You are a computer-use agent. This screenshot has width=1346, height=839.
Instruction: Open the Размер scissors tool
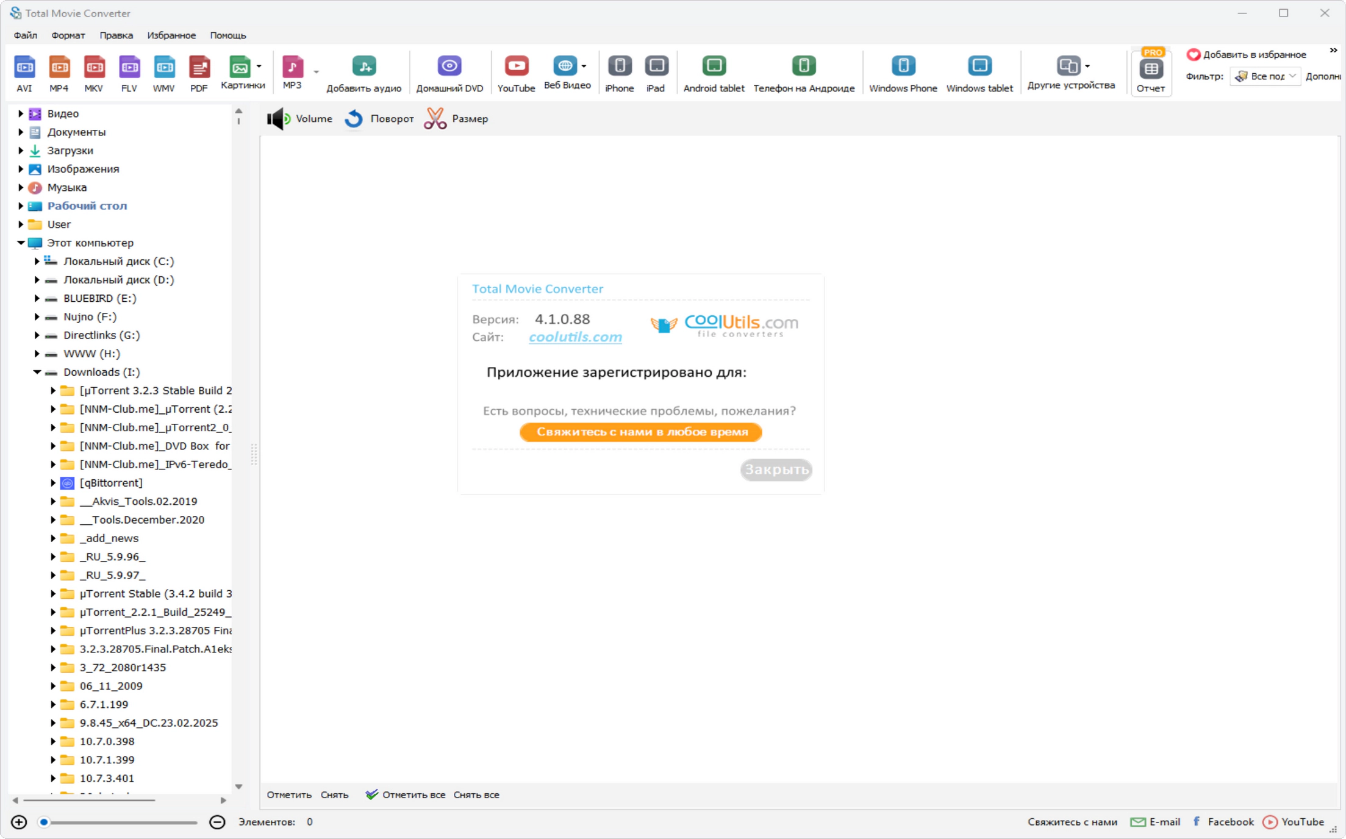pos(456,119)
